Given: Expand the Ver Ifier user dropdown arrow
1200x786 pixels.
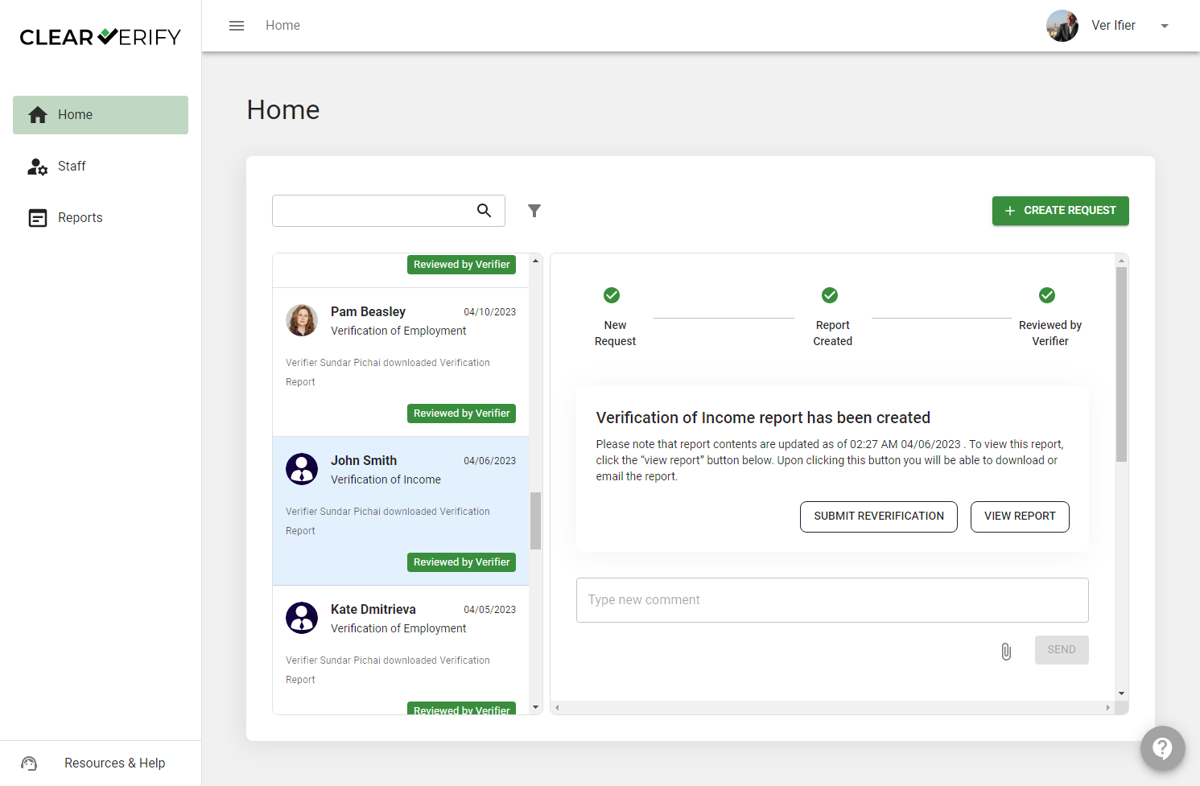Looking at the screenshot, I should point(1165,26).
